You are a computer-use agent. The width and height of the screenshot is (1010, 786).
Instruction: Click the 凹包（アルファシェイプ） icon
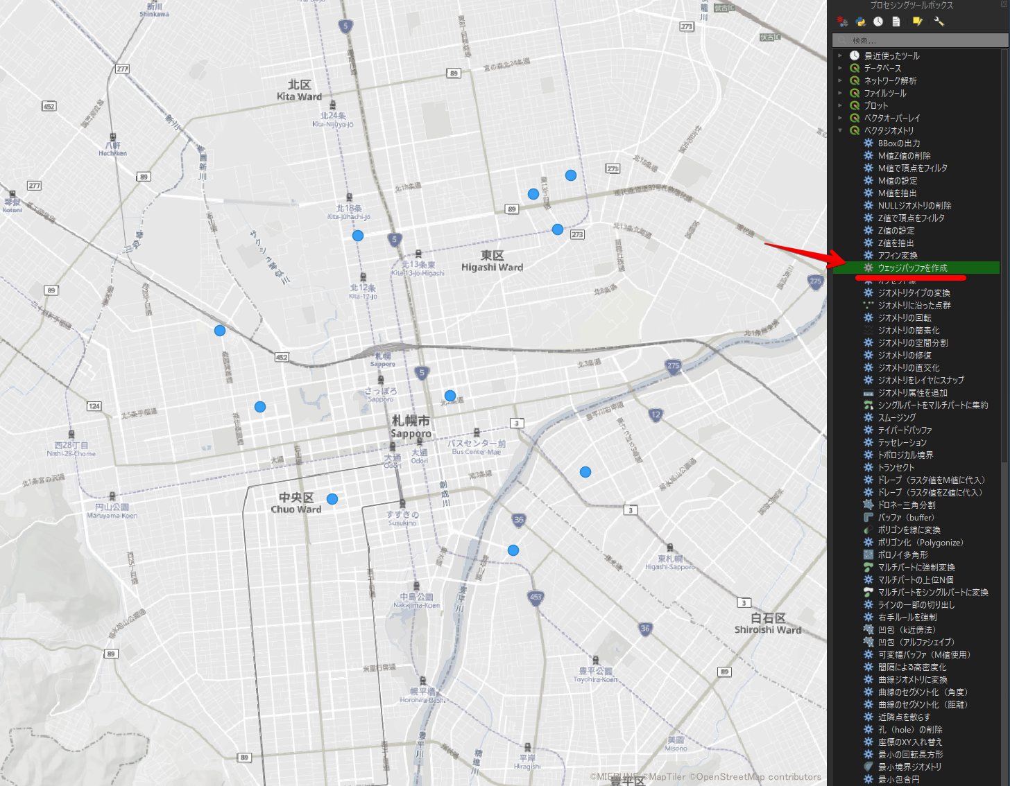coord(868,642)
